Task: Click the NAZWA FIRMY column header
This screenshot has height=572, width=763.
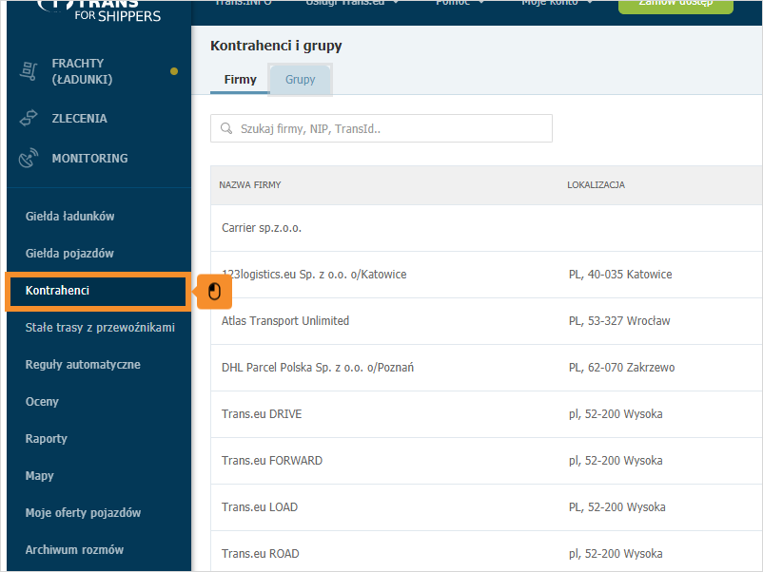Action: pos(249,184)
